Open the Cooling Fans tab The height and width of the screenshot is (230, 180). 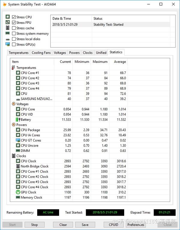point(41,53)
